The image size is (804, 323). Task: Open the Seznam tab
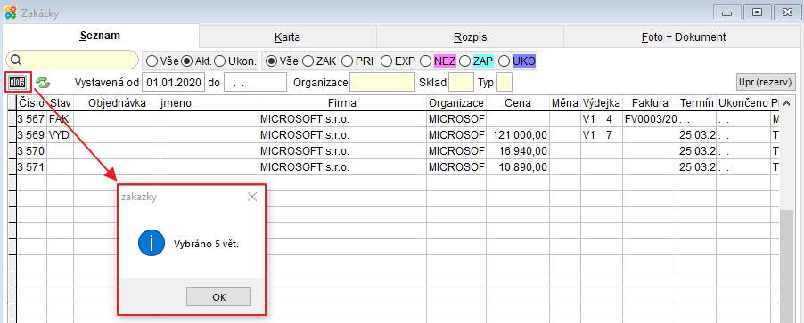coord(100,36)
